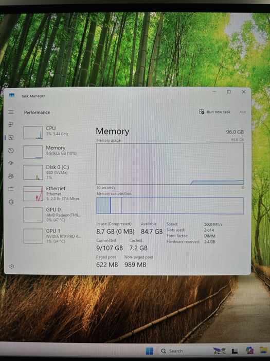Image resolution: width=270 pixels, height=361 pixels.
Task: Open the hamburger navigation menu
Action: [11, 112]
